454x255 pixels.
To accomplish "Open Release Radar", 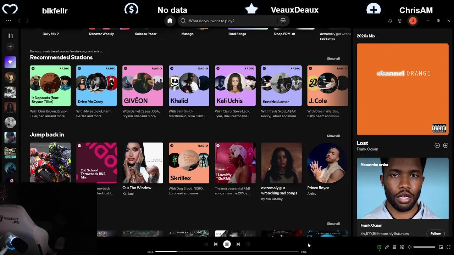I will click(146, 34).
